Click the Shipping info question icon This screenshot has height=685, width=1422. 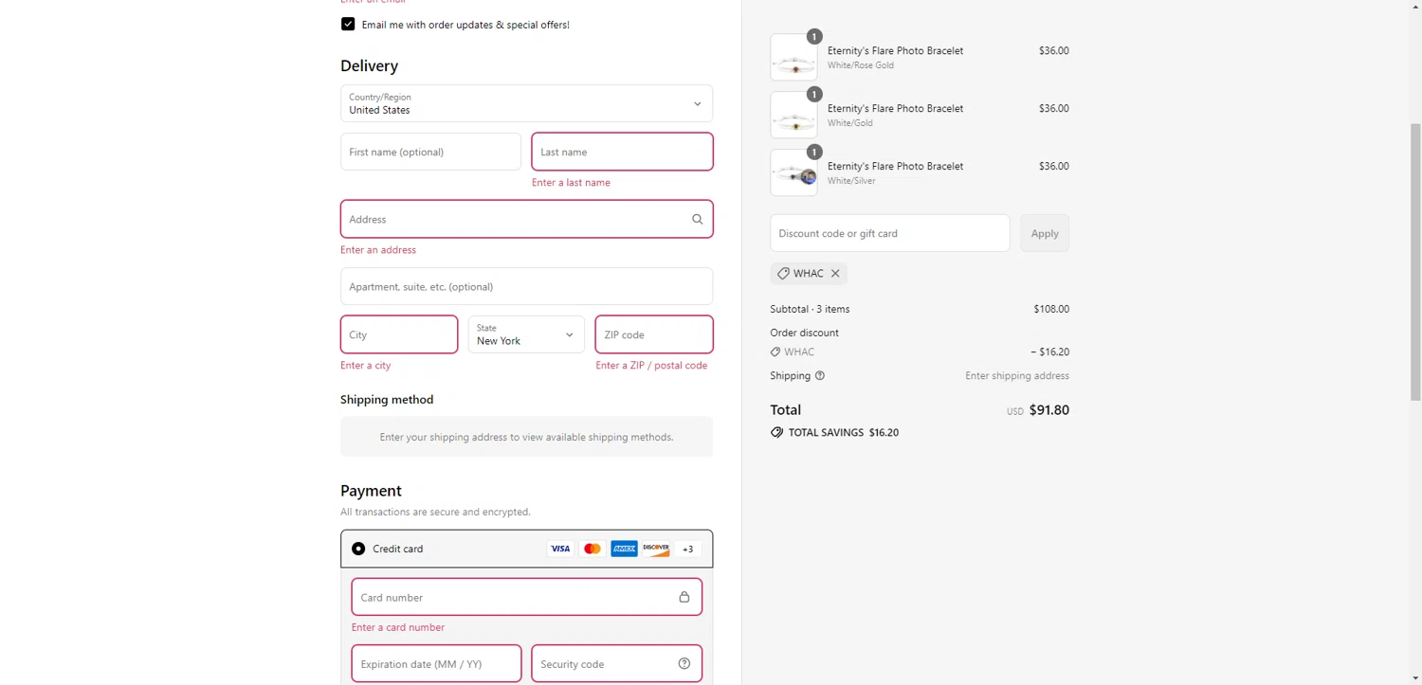[820, 375]
